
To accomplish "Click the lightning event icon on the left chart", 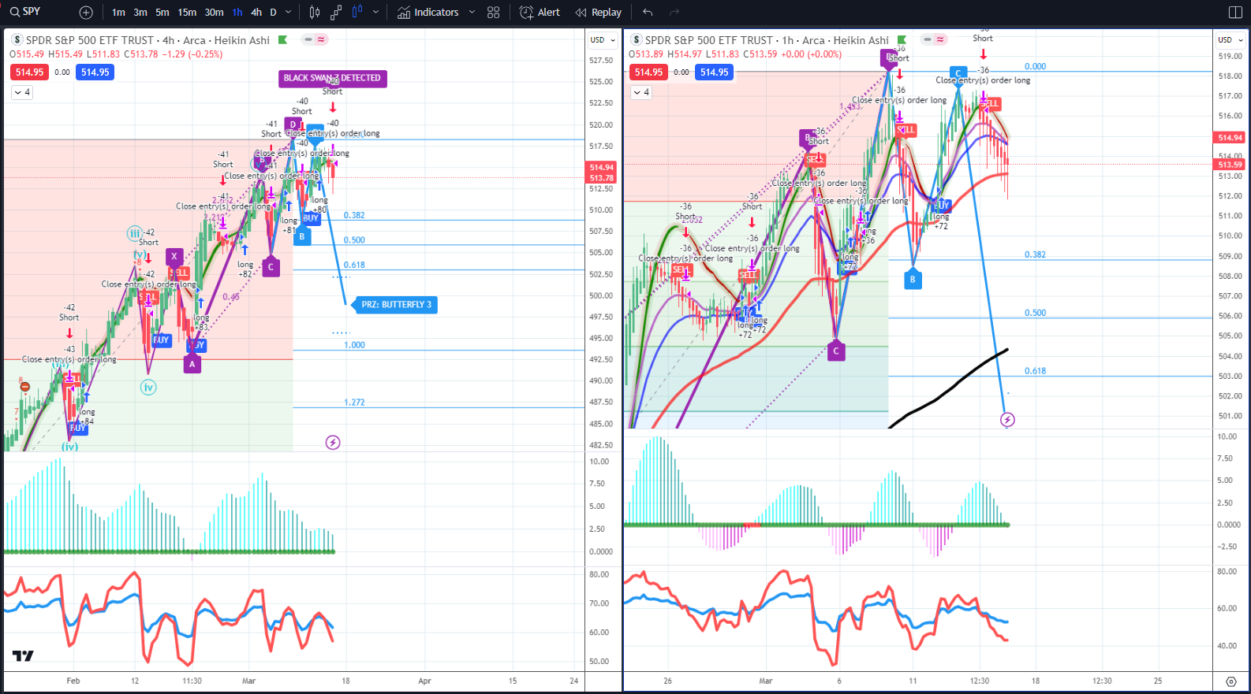I will pyautogui.click(x=333, y=443).
